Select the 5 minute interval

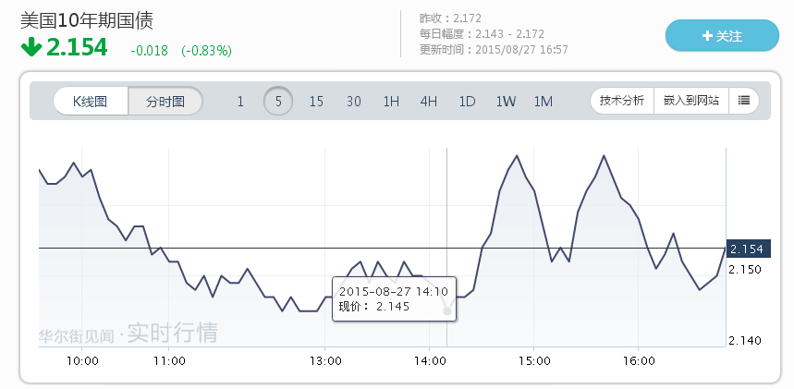pos(278,102)
